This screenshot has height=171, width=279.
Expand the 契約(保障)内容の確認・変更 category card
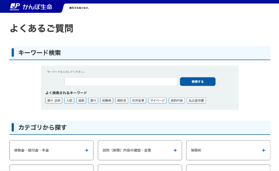140,150
